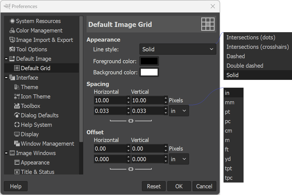Open Dialog Defaults via its icon
292x195 pixels.
coord(17,115)
